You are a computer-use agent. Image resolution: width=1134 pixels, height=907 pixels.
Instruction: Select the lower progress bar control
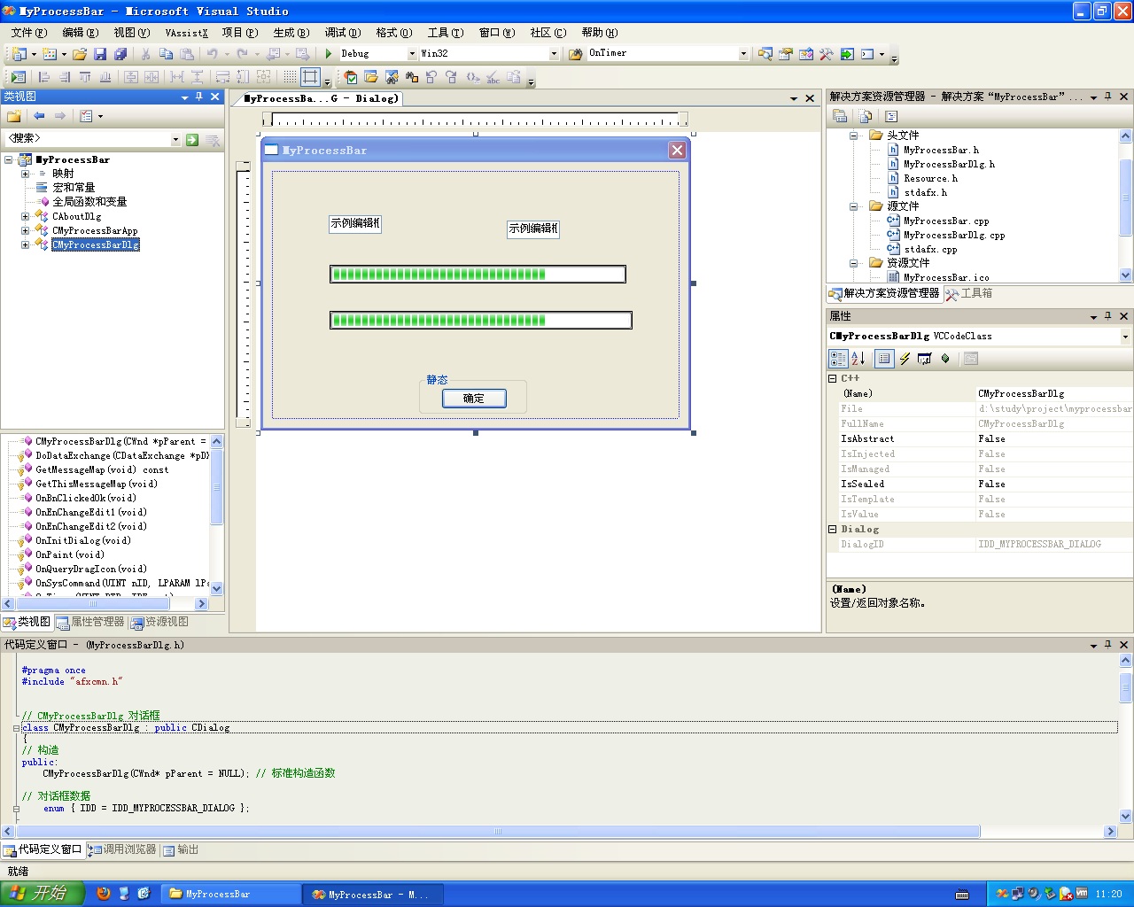pos(481,320)
